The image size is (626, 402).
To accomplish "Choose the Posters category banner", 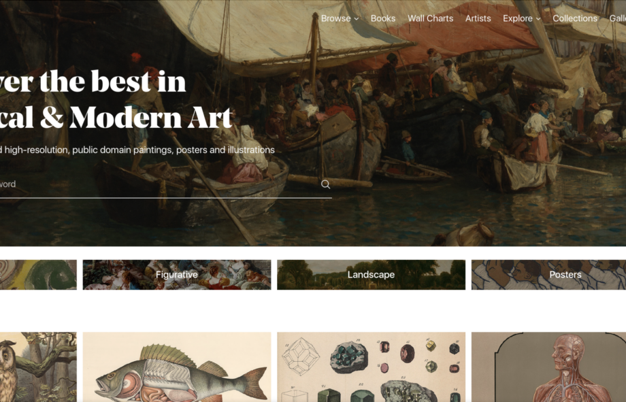I will pos(548,275).
